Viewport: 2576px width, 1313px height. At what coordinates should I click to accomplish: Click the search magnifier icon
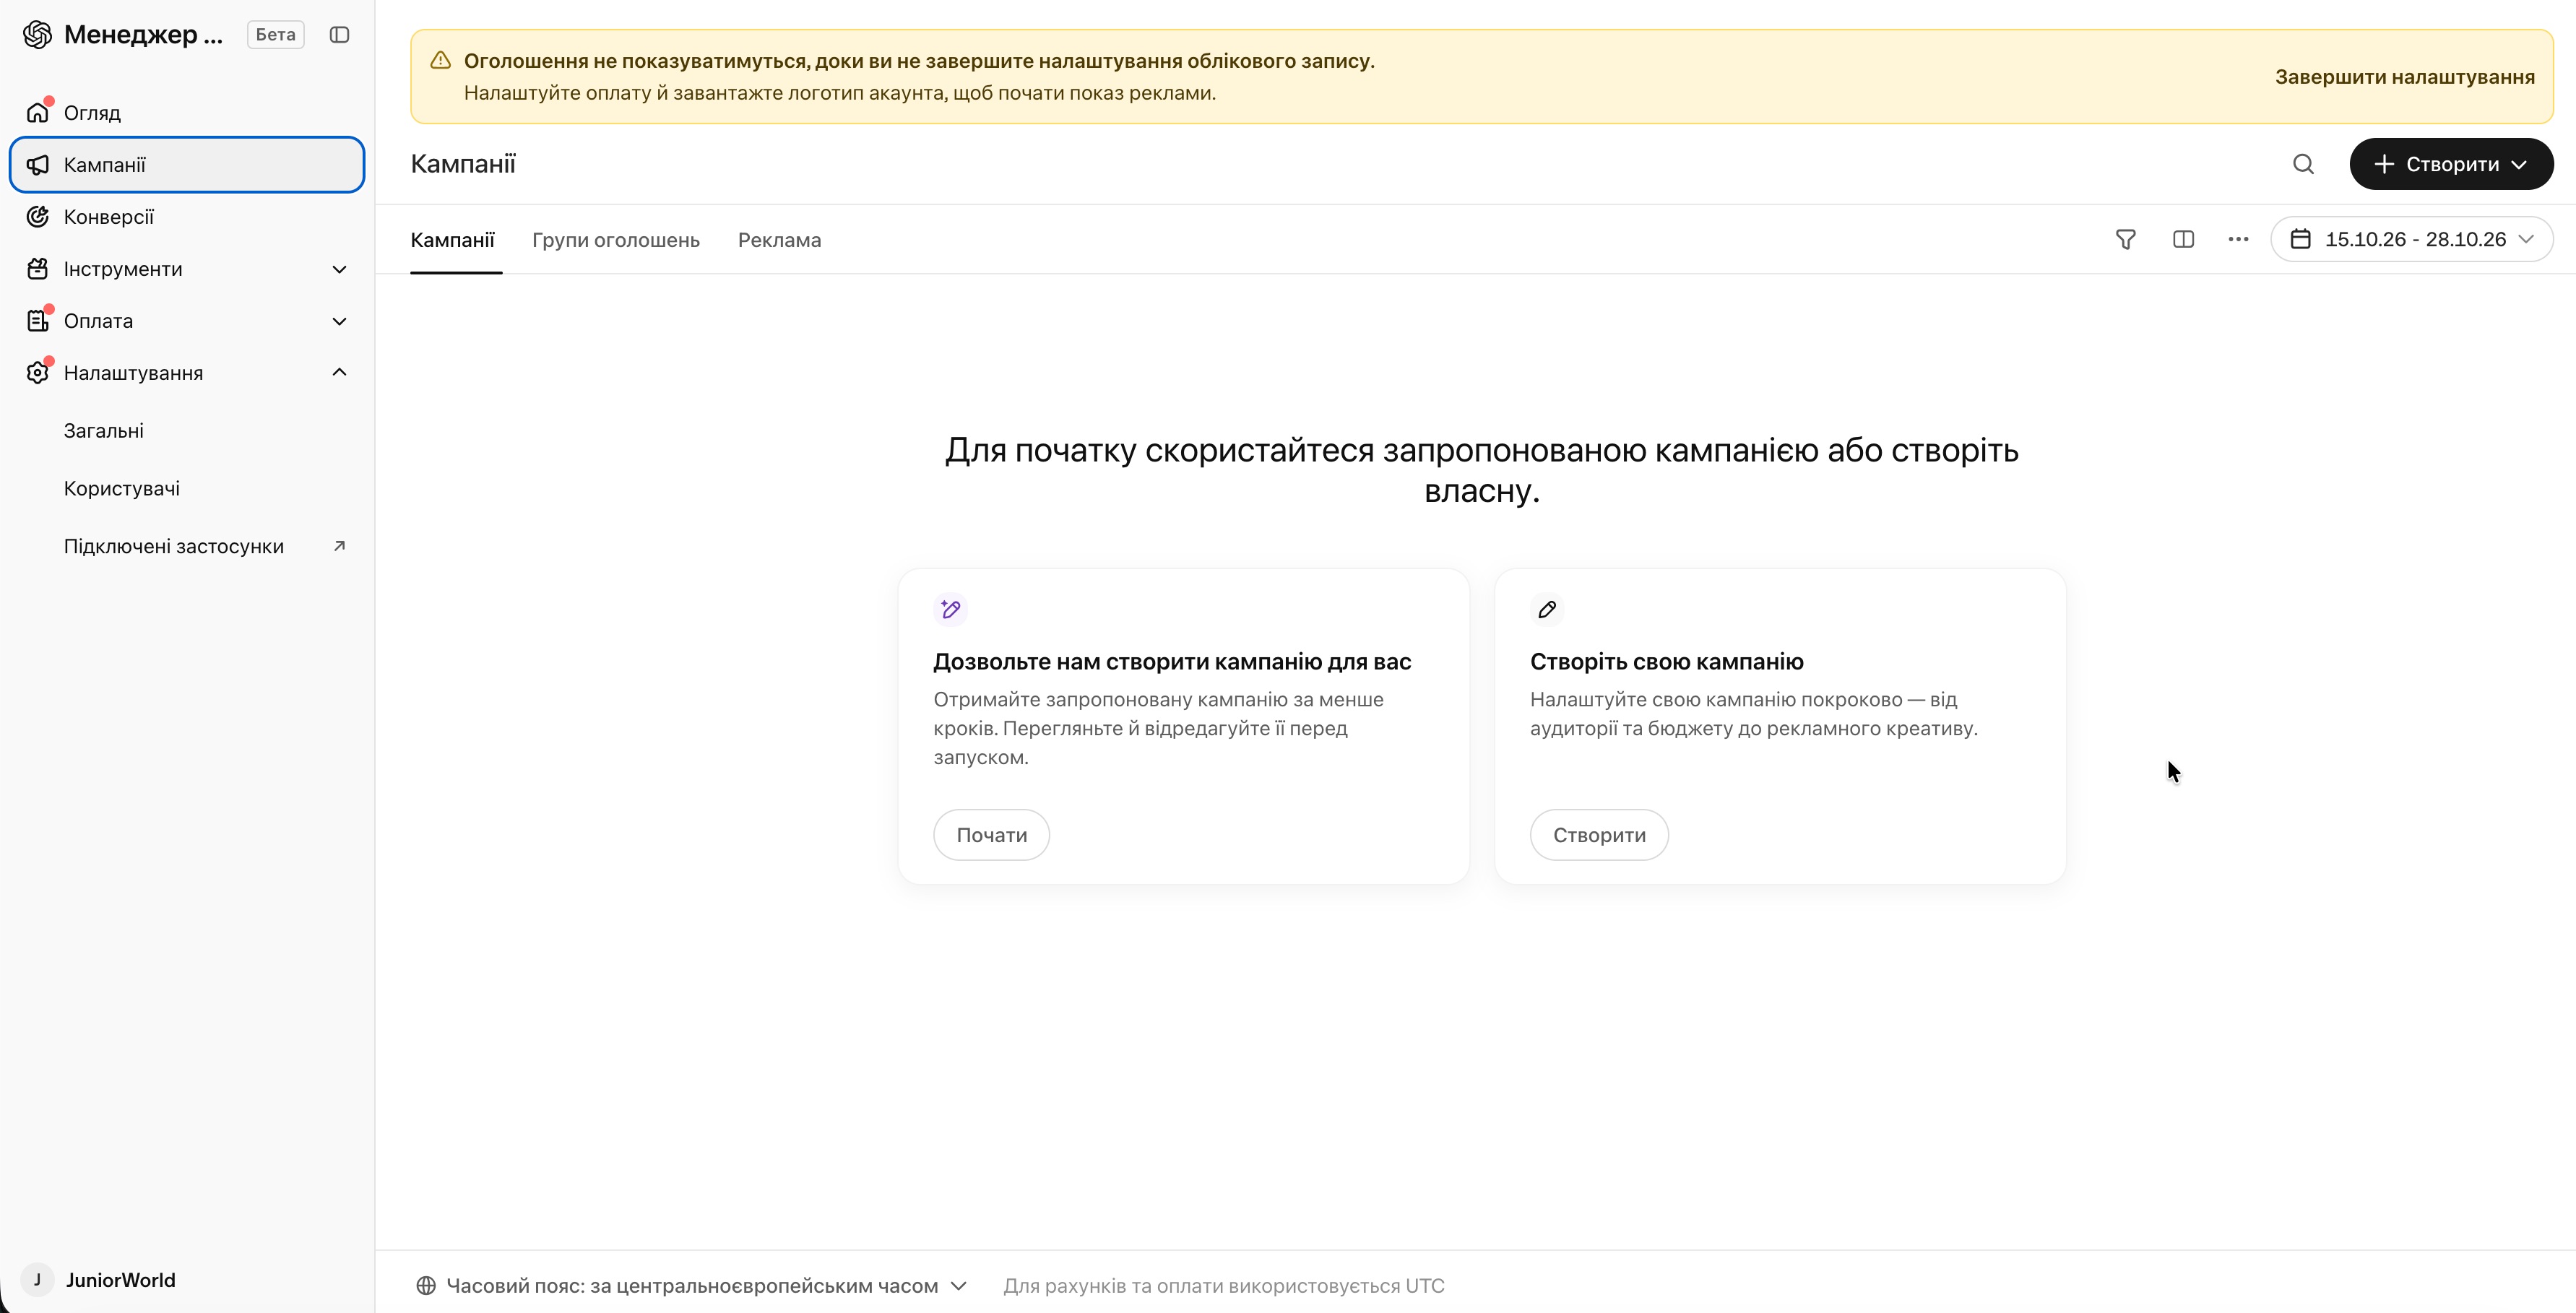[2303, 164]
